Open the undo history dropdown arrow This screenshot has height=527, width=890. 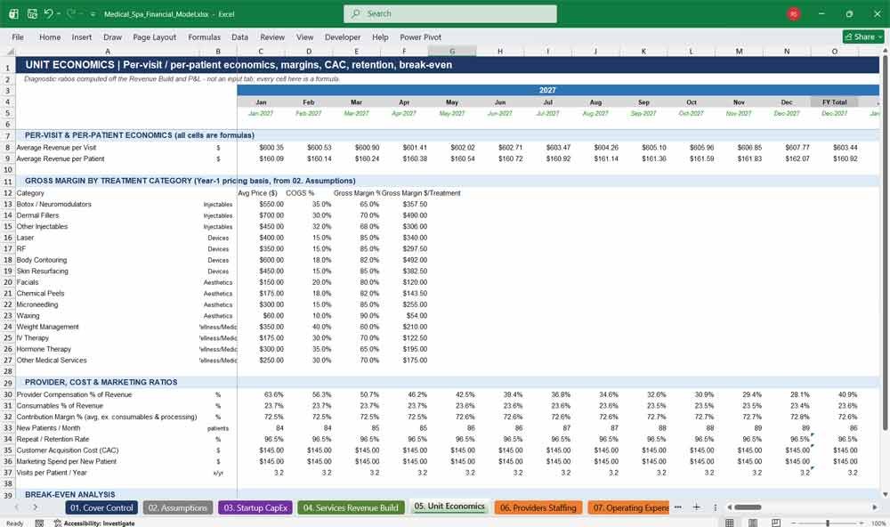point(59,13)
